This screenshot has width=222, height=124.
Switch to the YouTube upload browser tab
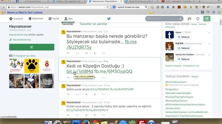coord(178,1)
